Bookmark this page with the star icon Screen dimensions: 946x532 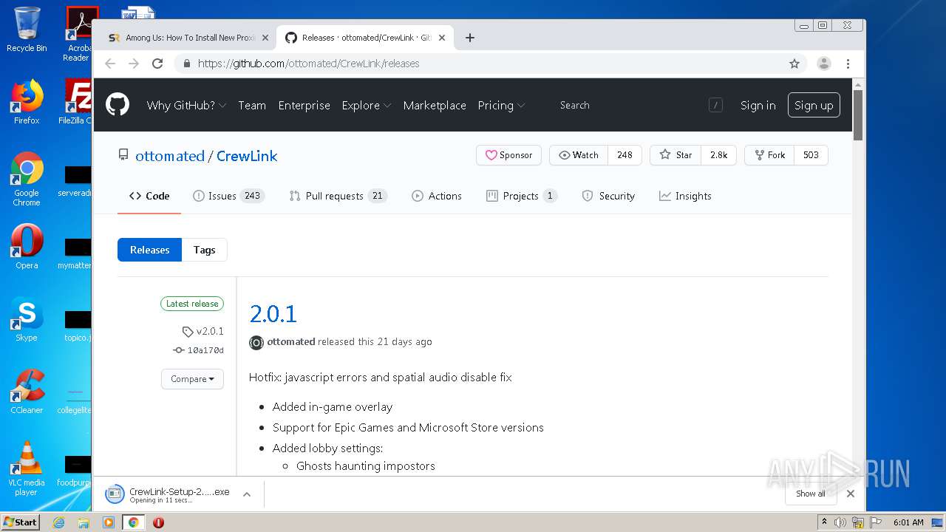(794, 64)
